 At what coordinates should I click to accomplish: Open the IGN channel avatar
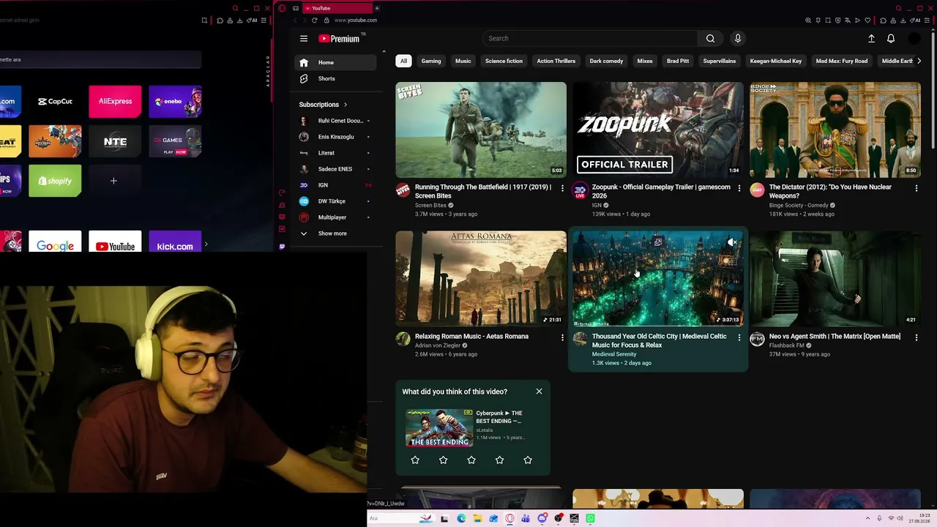click(x=580, y=191)
